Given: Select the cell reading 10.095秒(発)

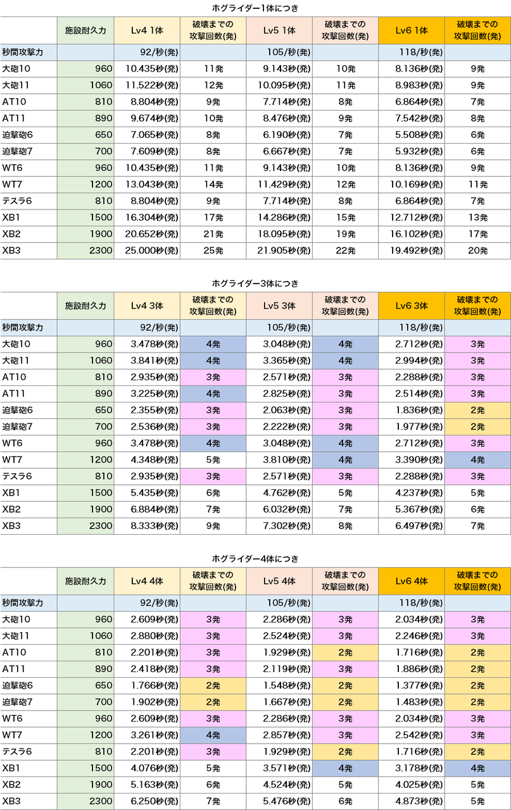Looking at the screenshot, I should [279, 85].
